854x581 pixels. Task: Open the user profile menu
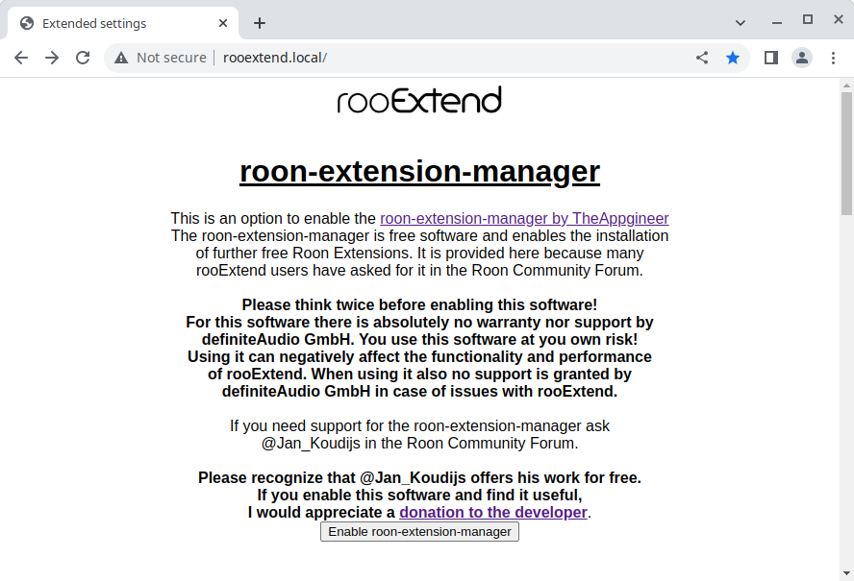pos(802,58)
